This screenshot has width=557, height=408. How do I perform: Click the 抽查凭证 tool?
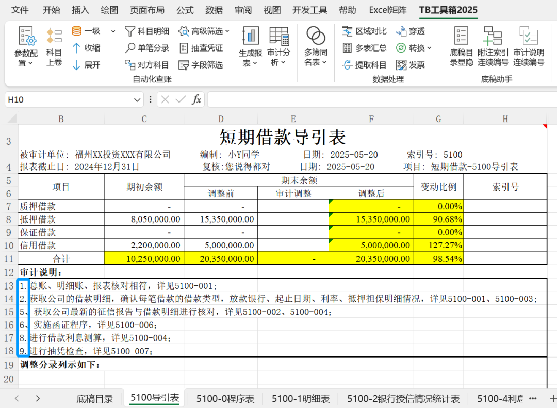(201, 48)
